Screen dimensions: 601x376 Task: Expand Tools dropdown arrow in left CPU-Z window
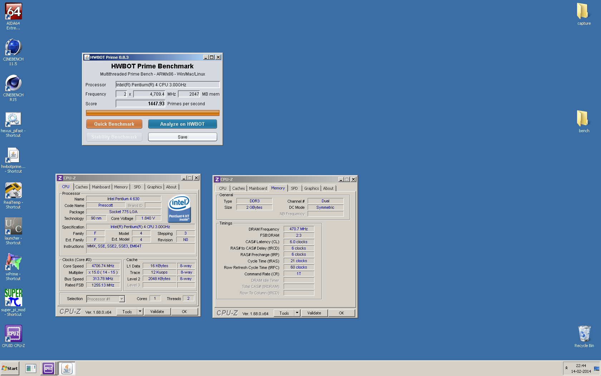[140, 312]
